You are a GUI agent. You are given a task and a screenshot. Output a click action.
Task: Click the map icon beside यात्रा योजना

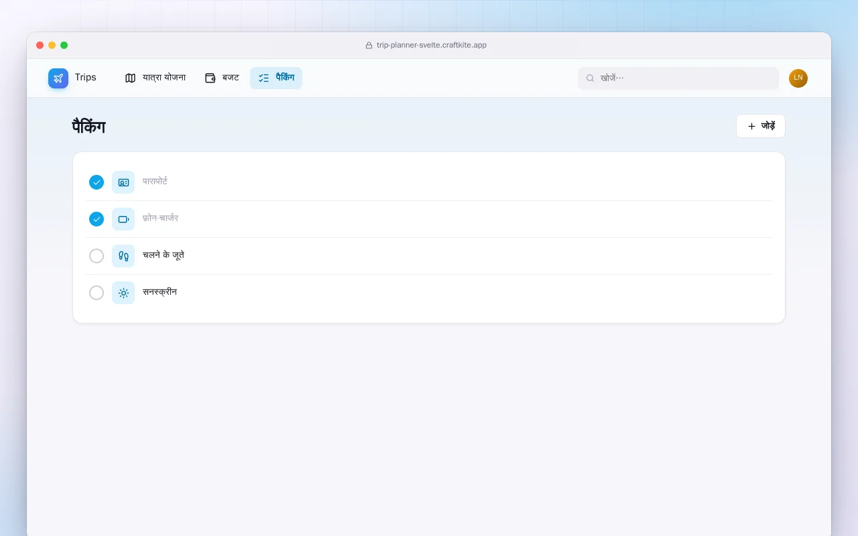pyautogui.click(x=131, y=78)
